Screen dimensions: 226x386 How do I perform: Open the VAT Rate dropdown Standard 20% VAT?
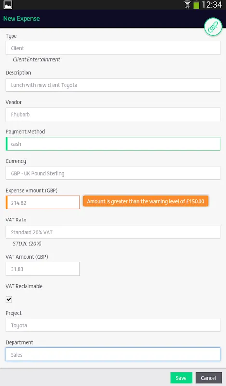pos(113,232)
